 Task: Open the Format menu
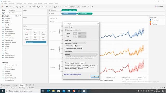40,3
